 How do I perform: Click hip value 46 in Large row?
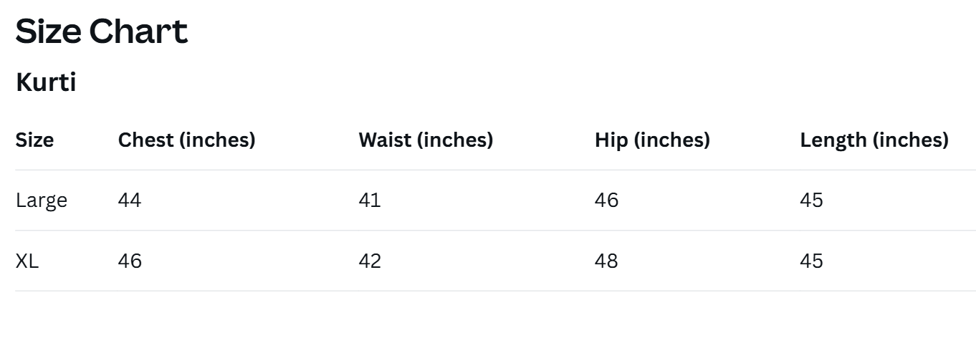pyautogui.click(x=606, y=200)
